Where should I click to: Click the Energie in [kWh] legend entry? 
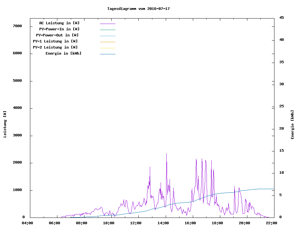[63, 53]
